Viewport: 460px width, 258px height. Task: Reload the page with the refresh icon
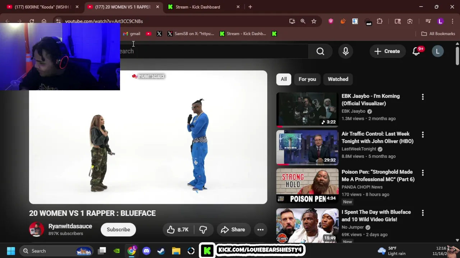(x=32, y=21)
